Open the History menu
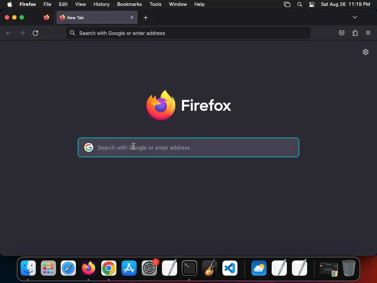The height and width of the screenshot is (283, 377). coord(102,4)
